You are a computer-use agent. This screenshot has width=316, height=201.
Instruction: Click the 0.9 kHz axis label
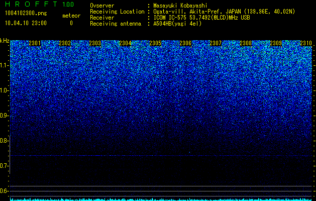5,116
